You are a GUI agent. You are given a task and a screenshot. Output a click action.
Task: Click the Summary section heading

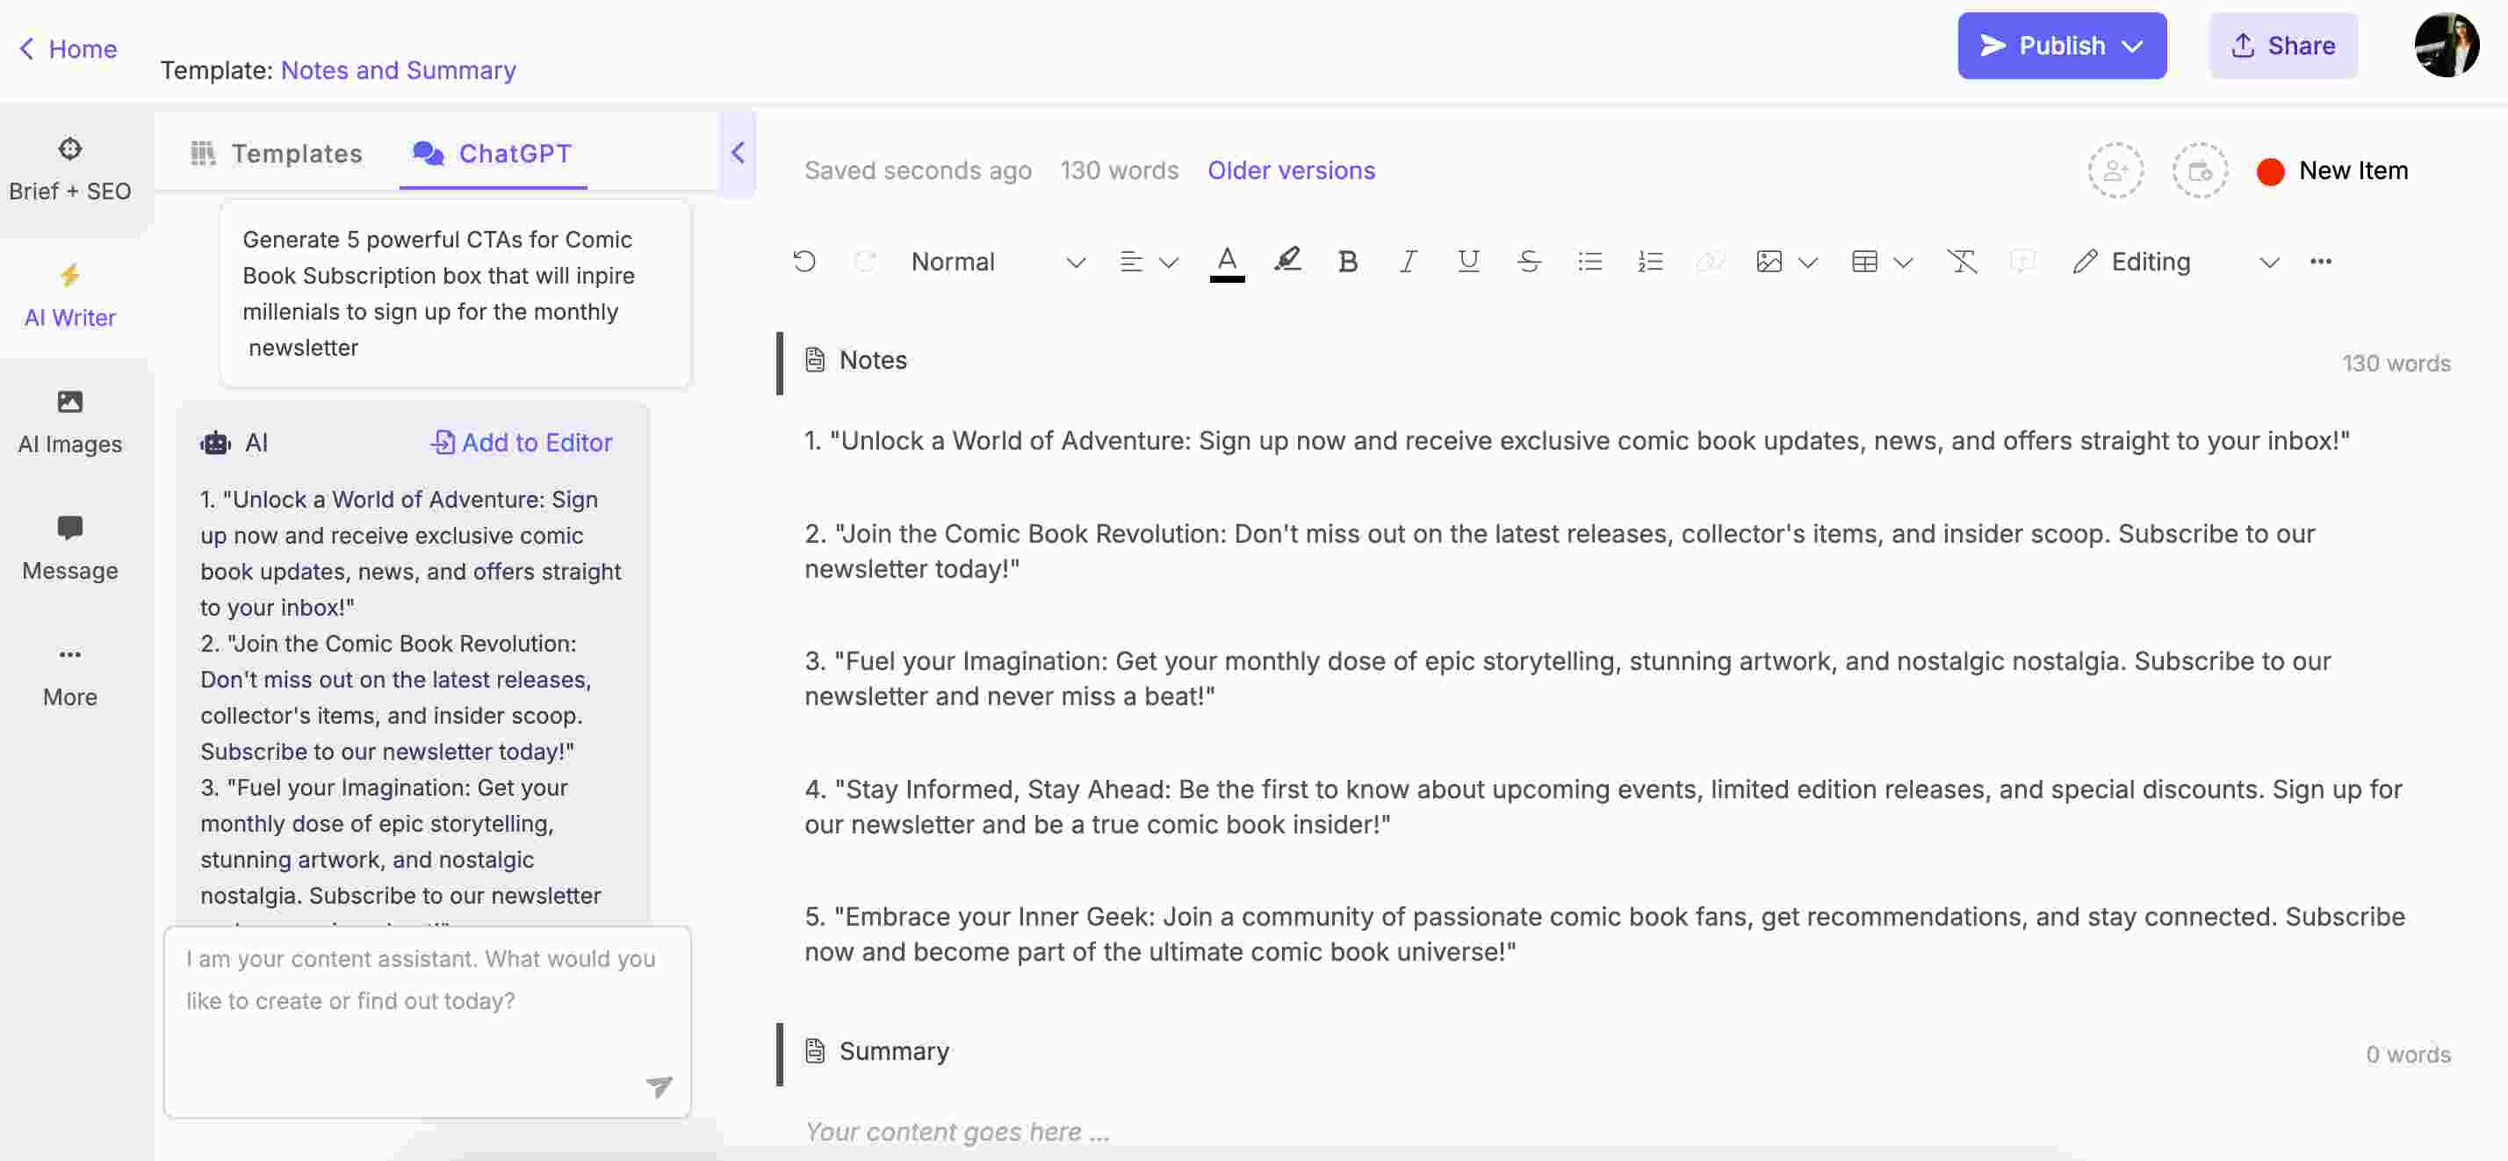click(894, 1051)
